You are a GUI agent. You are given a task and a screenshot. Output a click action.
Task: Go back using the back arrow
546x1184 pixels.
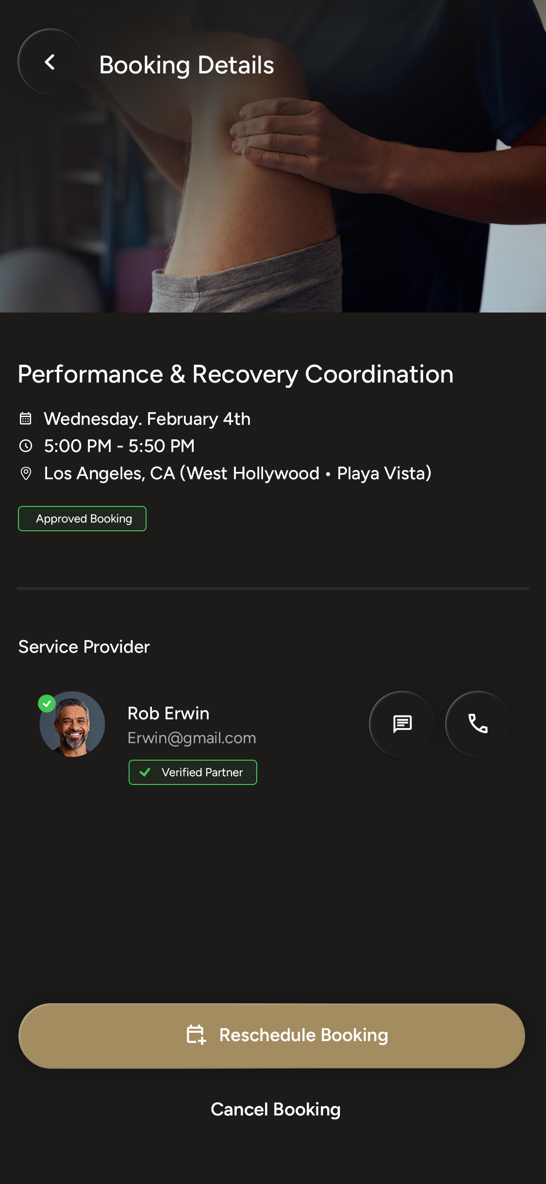pyautogui.click(x=50, y=62)
